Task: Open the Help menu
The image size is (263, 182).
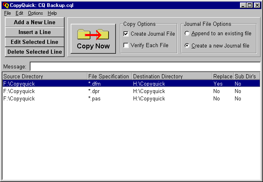Action: (x=52, y=13)
